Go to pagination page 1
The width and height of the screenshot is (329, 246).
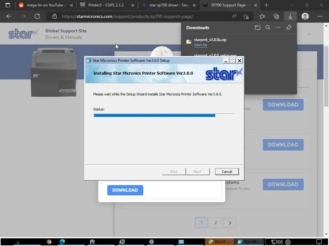pos(201,223)
